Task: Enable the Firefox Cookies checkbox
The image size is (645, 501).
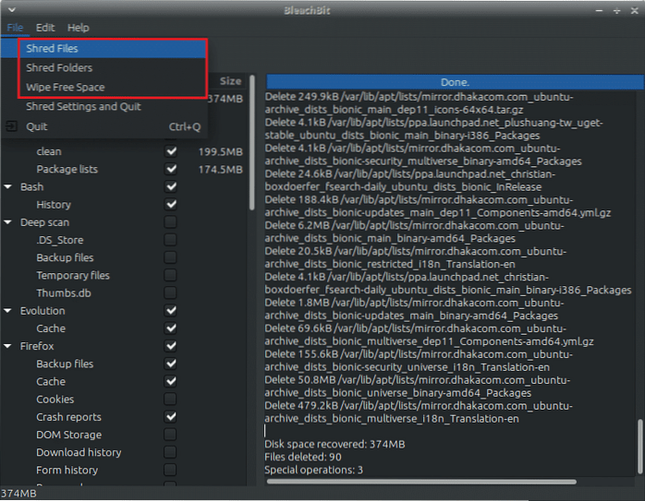Action: coord(171,400)
